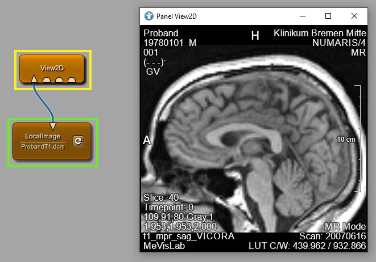Click the ProbandT1.dcm filename on LocalImage

[43, 146]
